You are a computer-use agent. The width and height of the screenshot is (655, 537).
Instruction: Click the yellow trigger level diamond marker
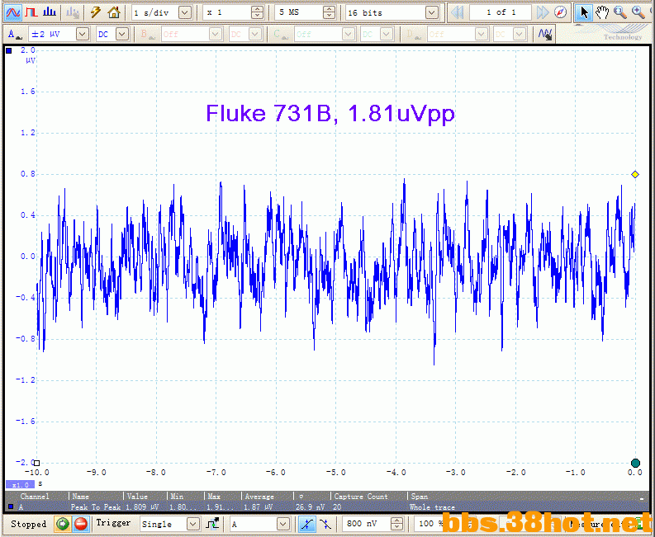635,174
